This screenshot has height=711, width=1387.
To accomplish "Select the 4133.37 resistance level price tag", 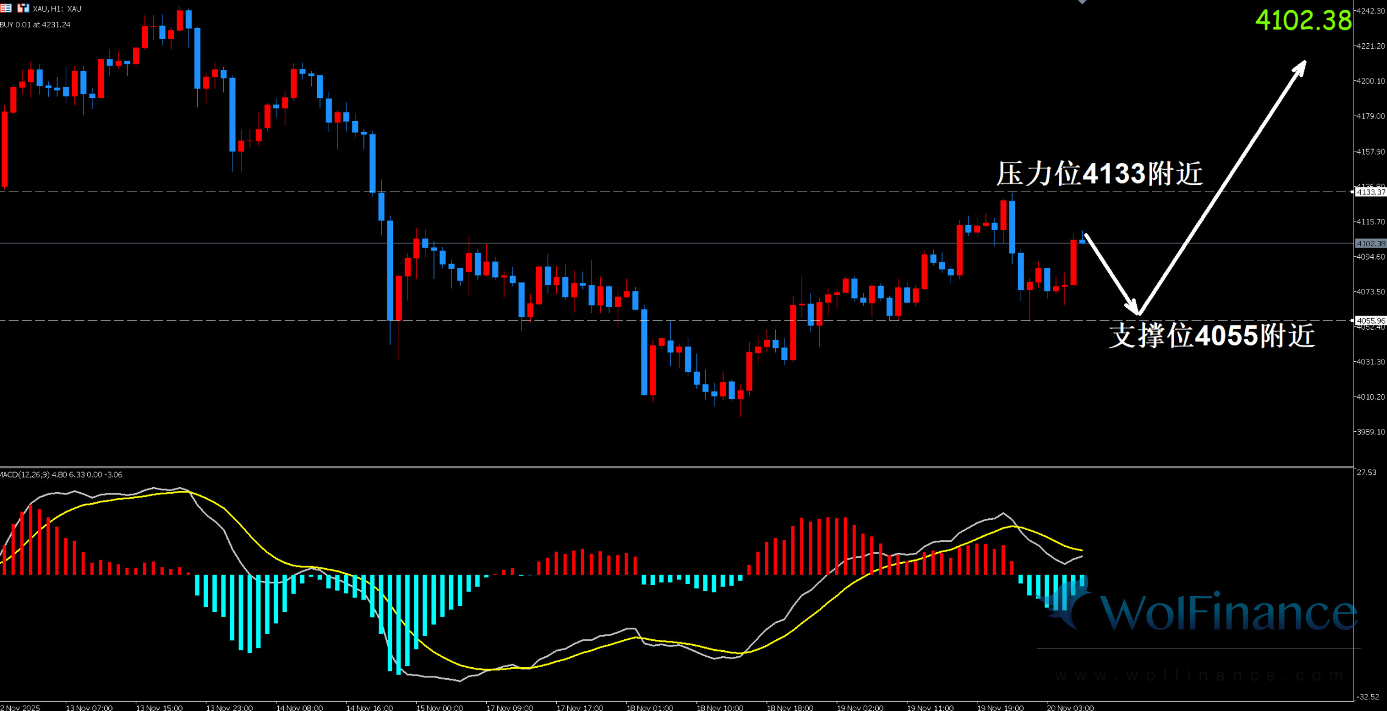I will (1371, 192).
